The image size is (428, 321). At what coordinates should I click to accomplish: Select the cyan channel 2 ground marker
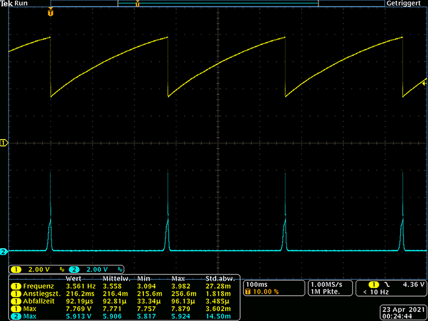coord(4,251)
